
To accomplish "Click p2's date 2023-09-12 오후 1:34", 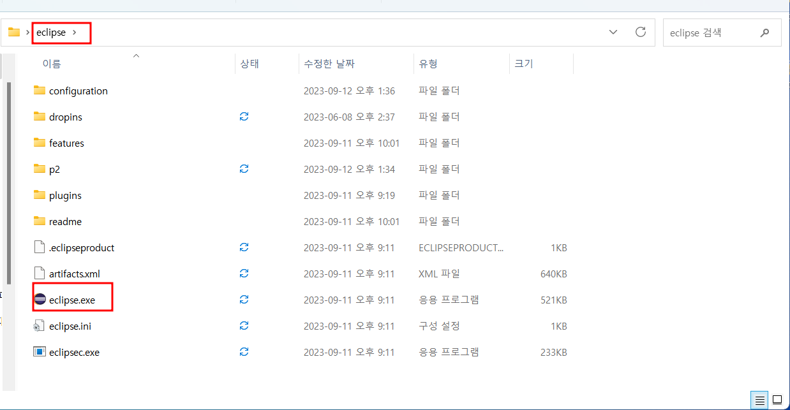I will click(349, 170).
